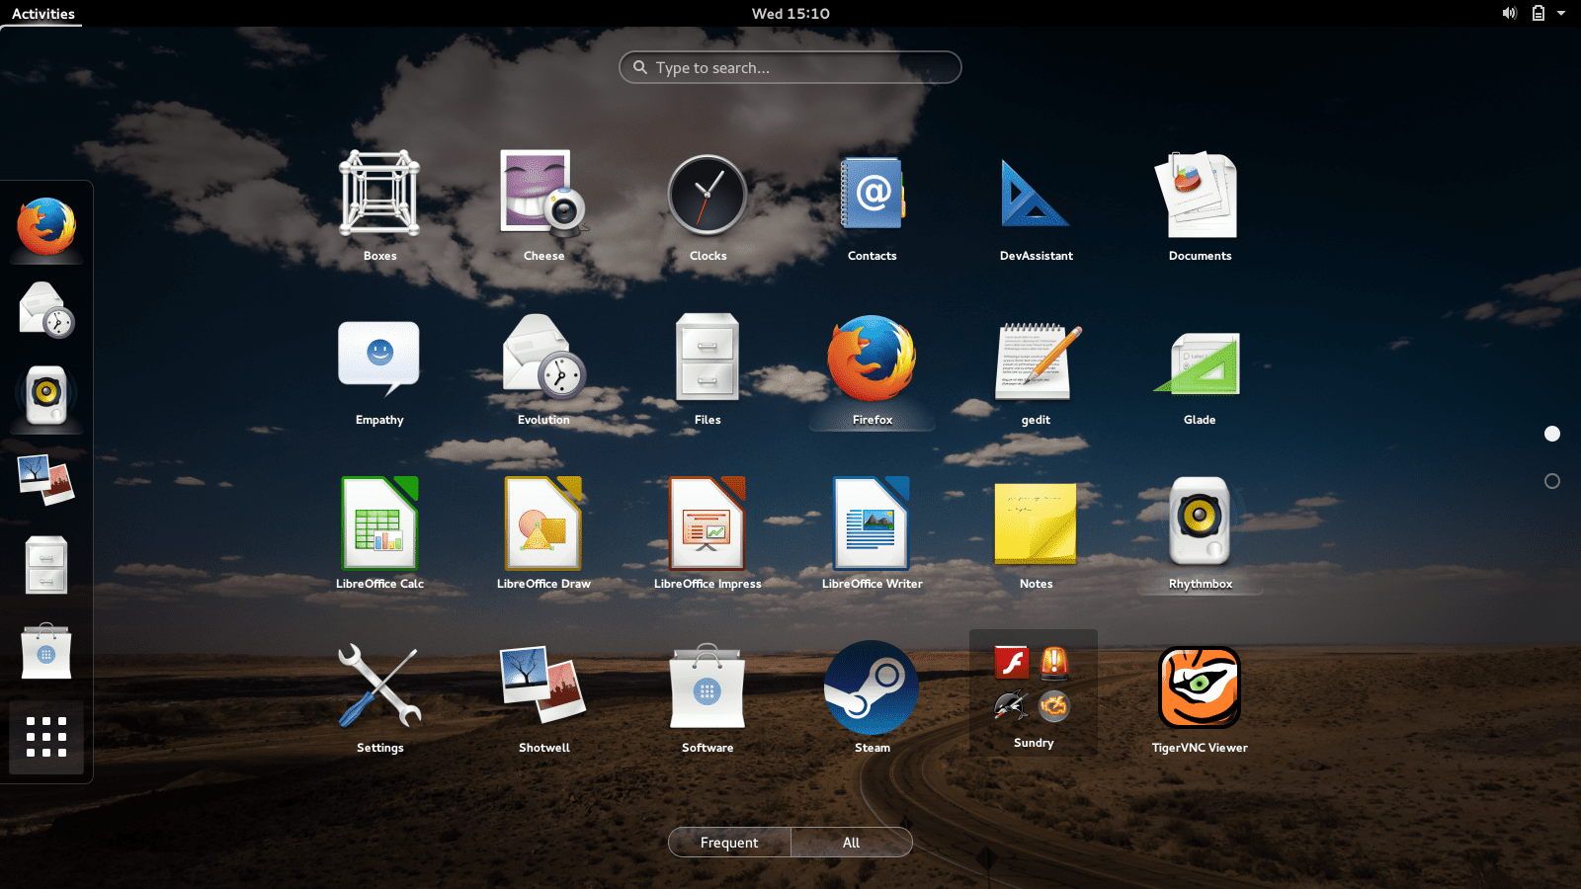
Task: Launch Steam
Action: [x=872, y=696]
